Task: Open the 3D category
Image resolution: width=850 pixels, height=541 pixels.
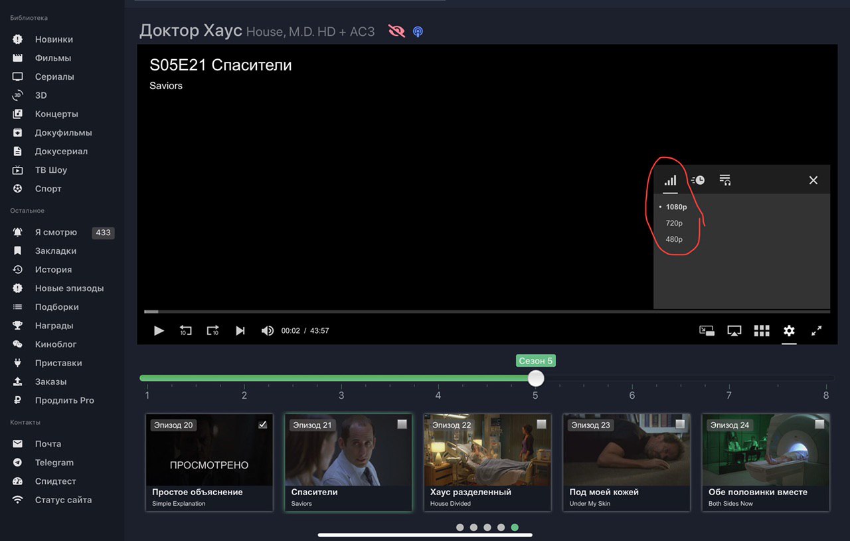Action: (41, 95)
